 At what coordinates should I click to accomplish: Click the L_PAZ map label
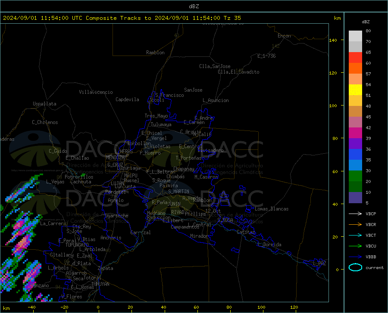(319, 263)
